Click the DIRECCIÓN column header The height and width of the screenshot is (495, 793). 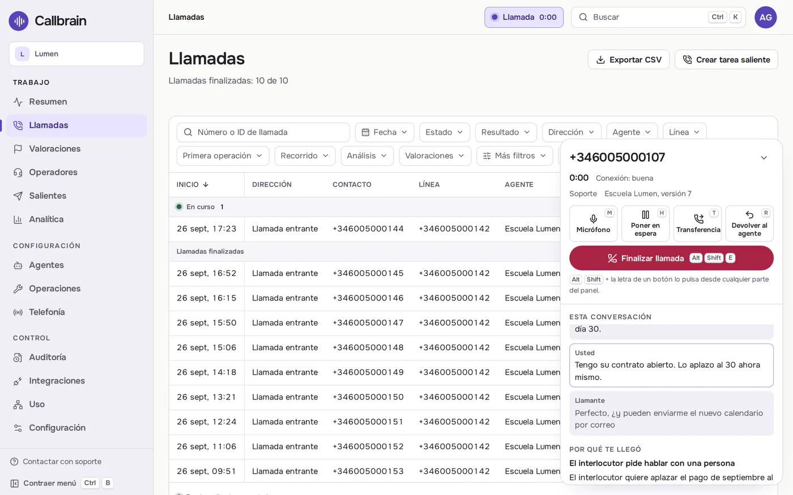[272, 185]
